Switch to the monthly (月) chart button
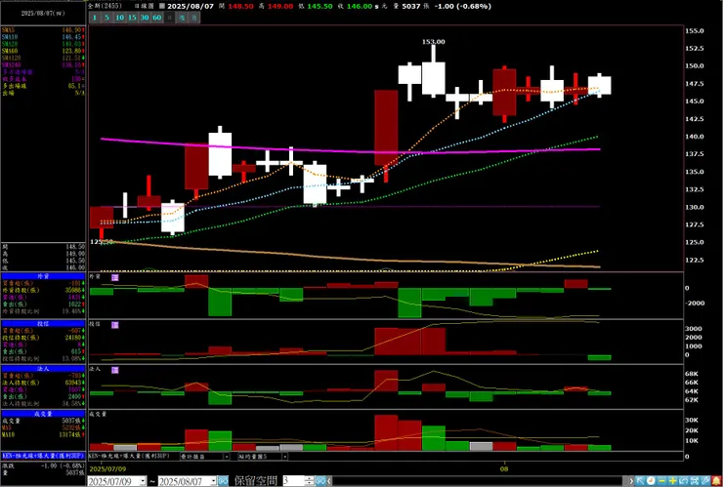The width and height of the screenshot is (723, 487). 194,18
